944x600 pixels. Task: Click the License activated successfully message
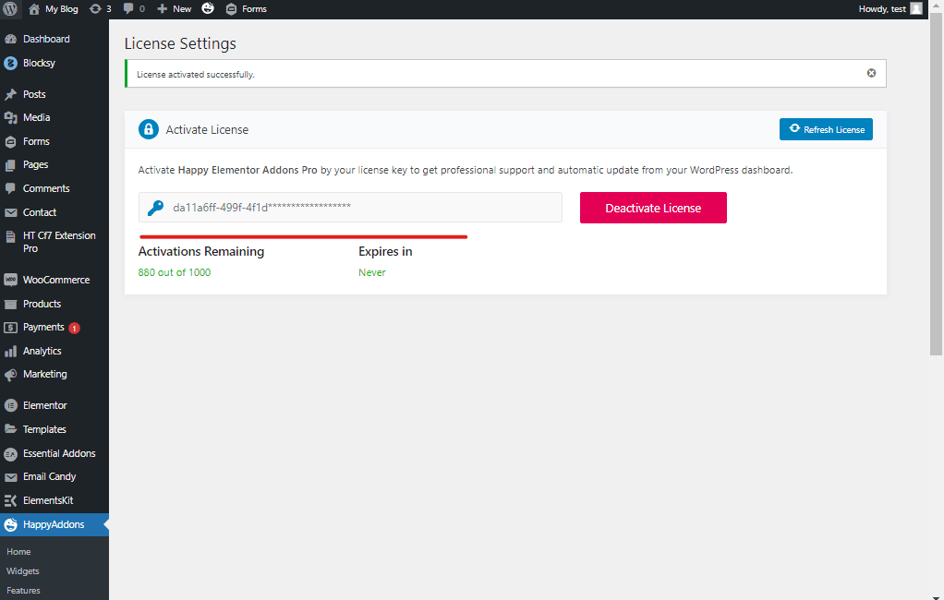click(196, 75)
